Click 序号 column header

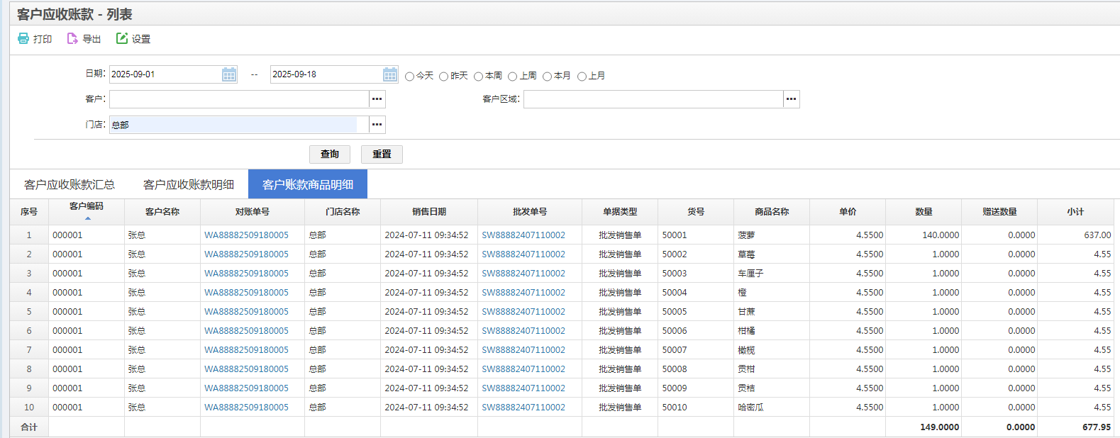coord(29,212)
